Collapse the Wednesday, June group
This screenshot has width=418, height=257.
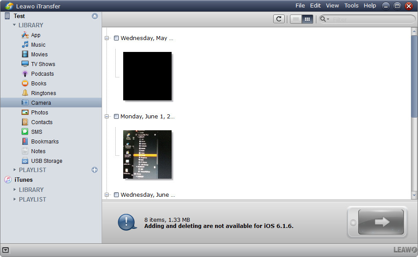[106, 195]
